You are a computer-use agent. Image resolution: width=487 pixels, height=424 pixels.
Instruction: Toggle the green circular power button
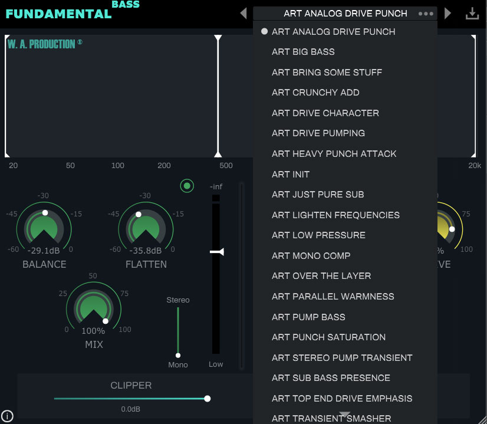click(187, 186)
